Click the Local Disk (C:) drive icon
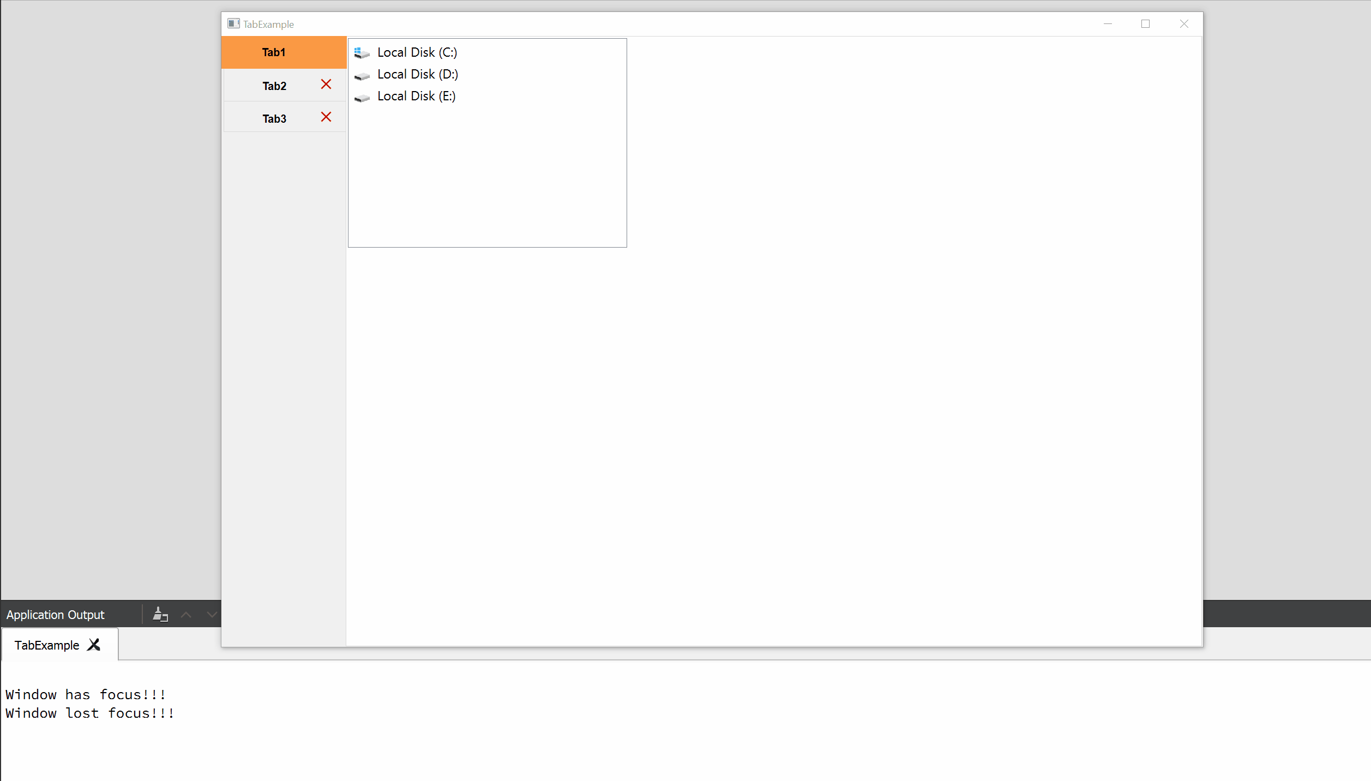Image resolution: width=1371 pixels, height=781 pixels. pos(362,53)
